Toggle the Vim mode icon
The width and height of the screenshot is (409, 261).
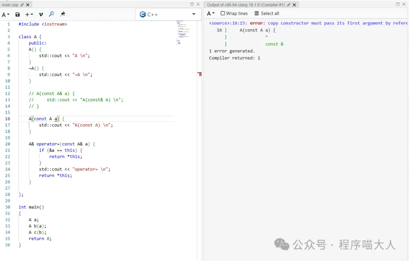click(x=41, y=15)
